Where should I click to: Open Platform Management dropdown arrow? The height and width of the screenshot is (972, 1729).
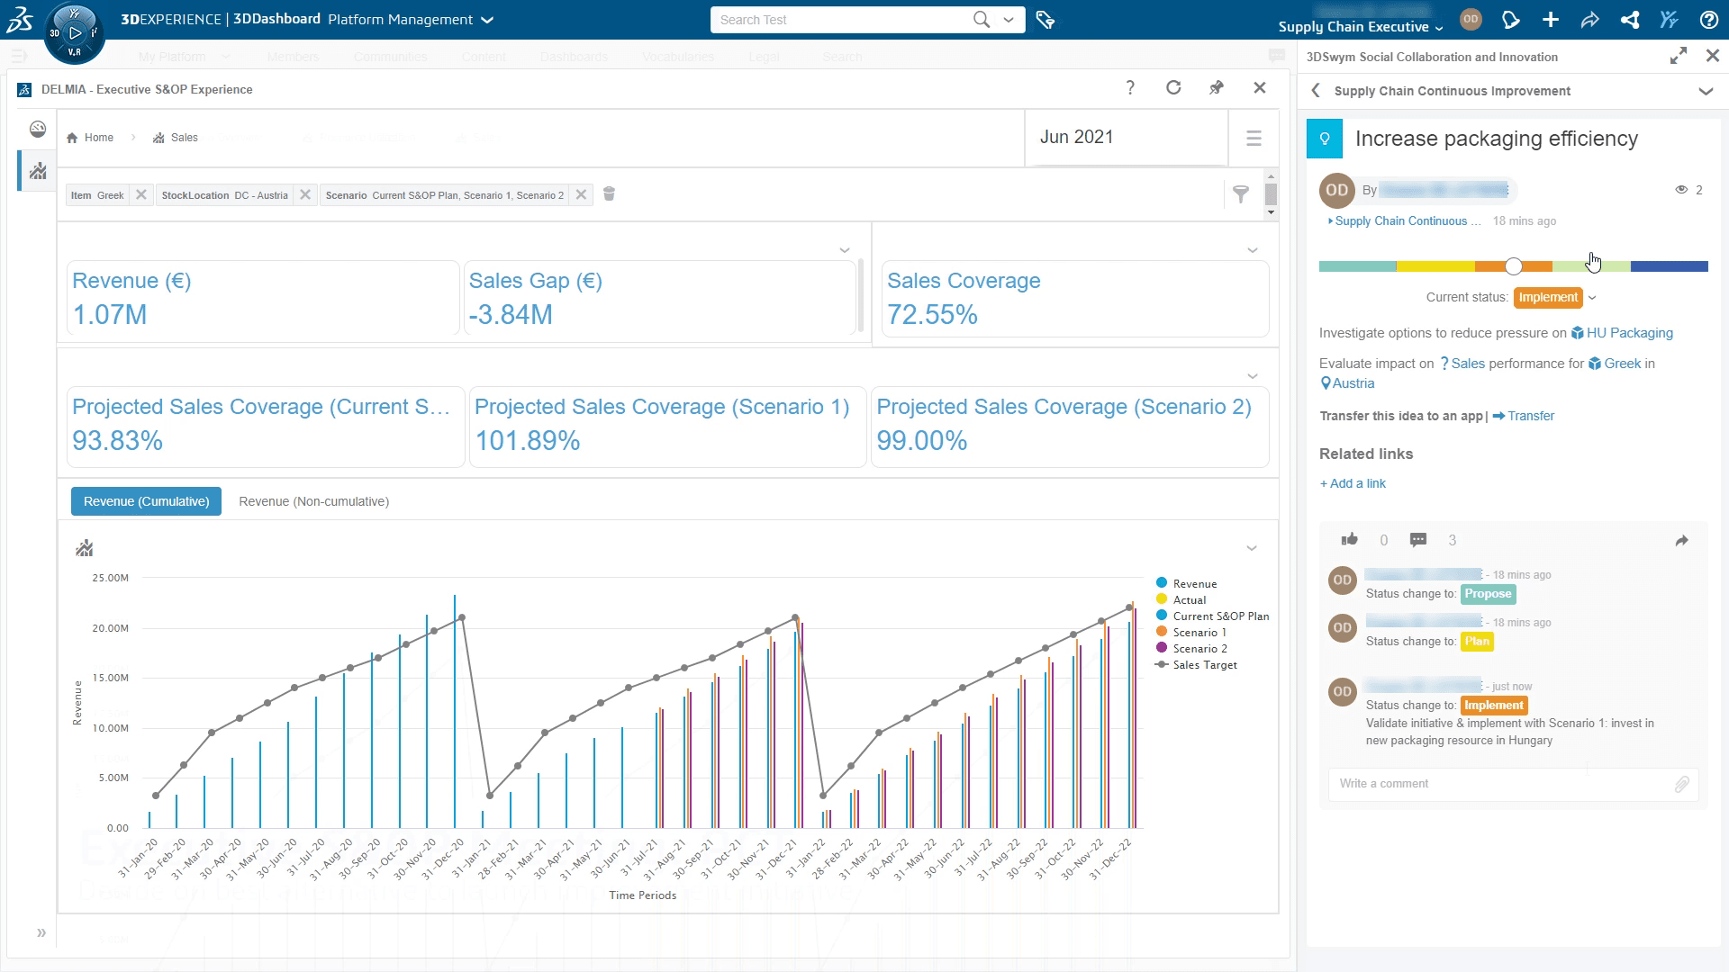coord(487,20)
